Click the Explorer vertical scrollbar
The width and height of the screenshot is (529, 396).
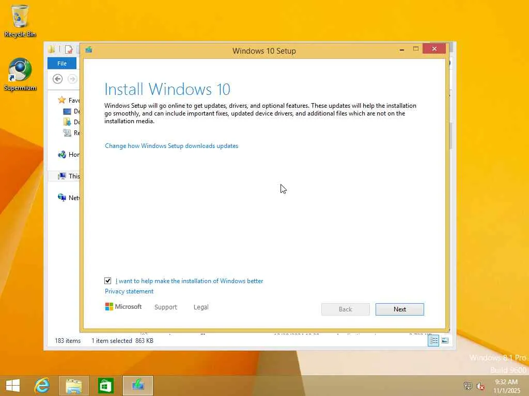pyautogui.click(x=450, y=136)
